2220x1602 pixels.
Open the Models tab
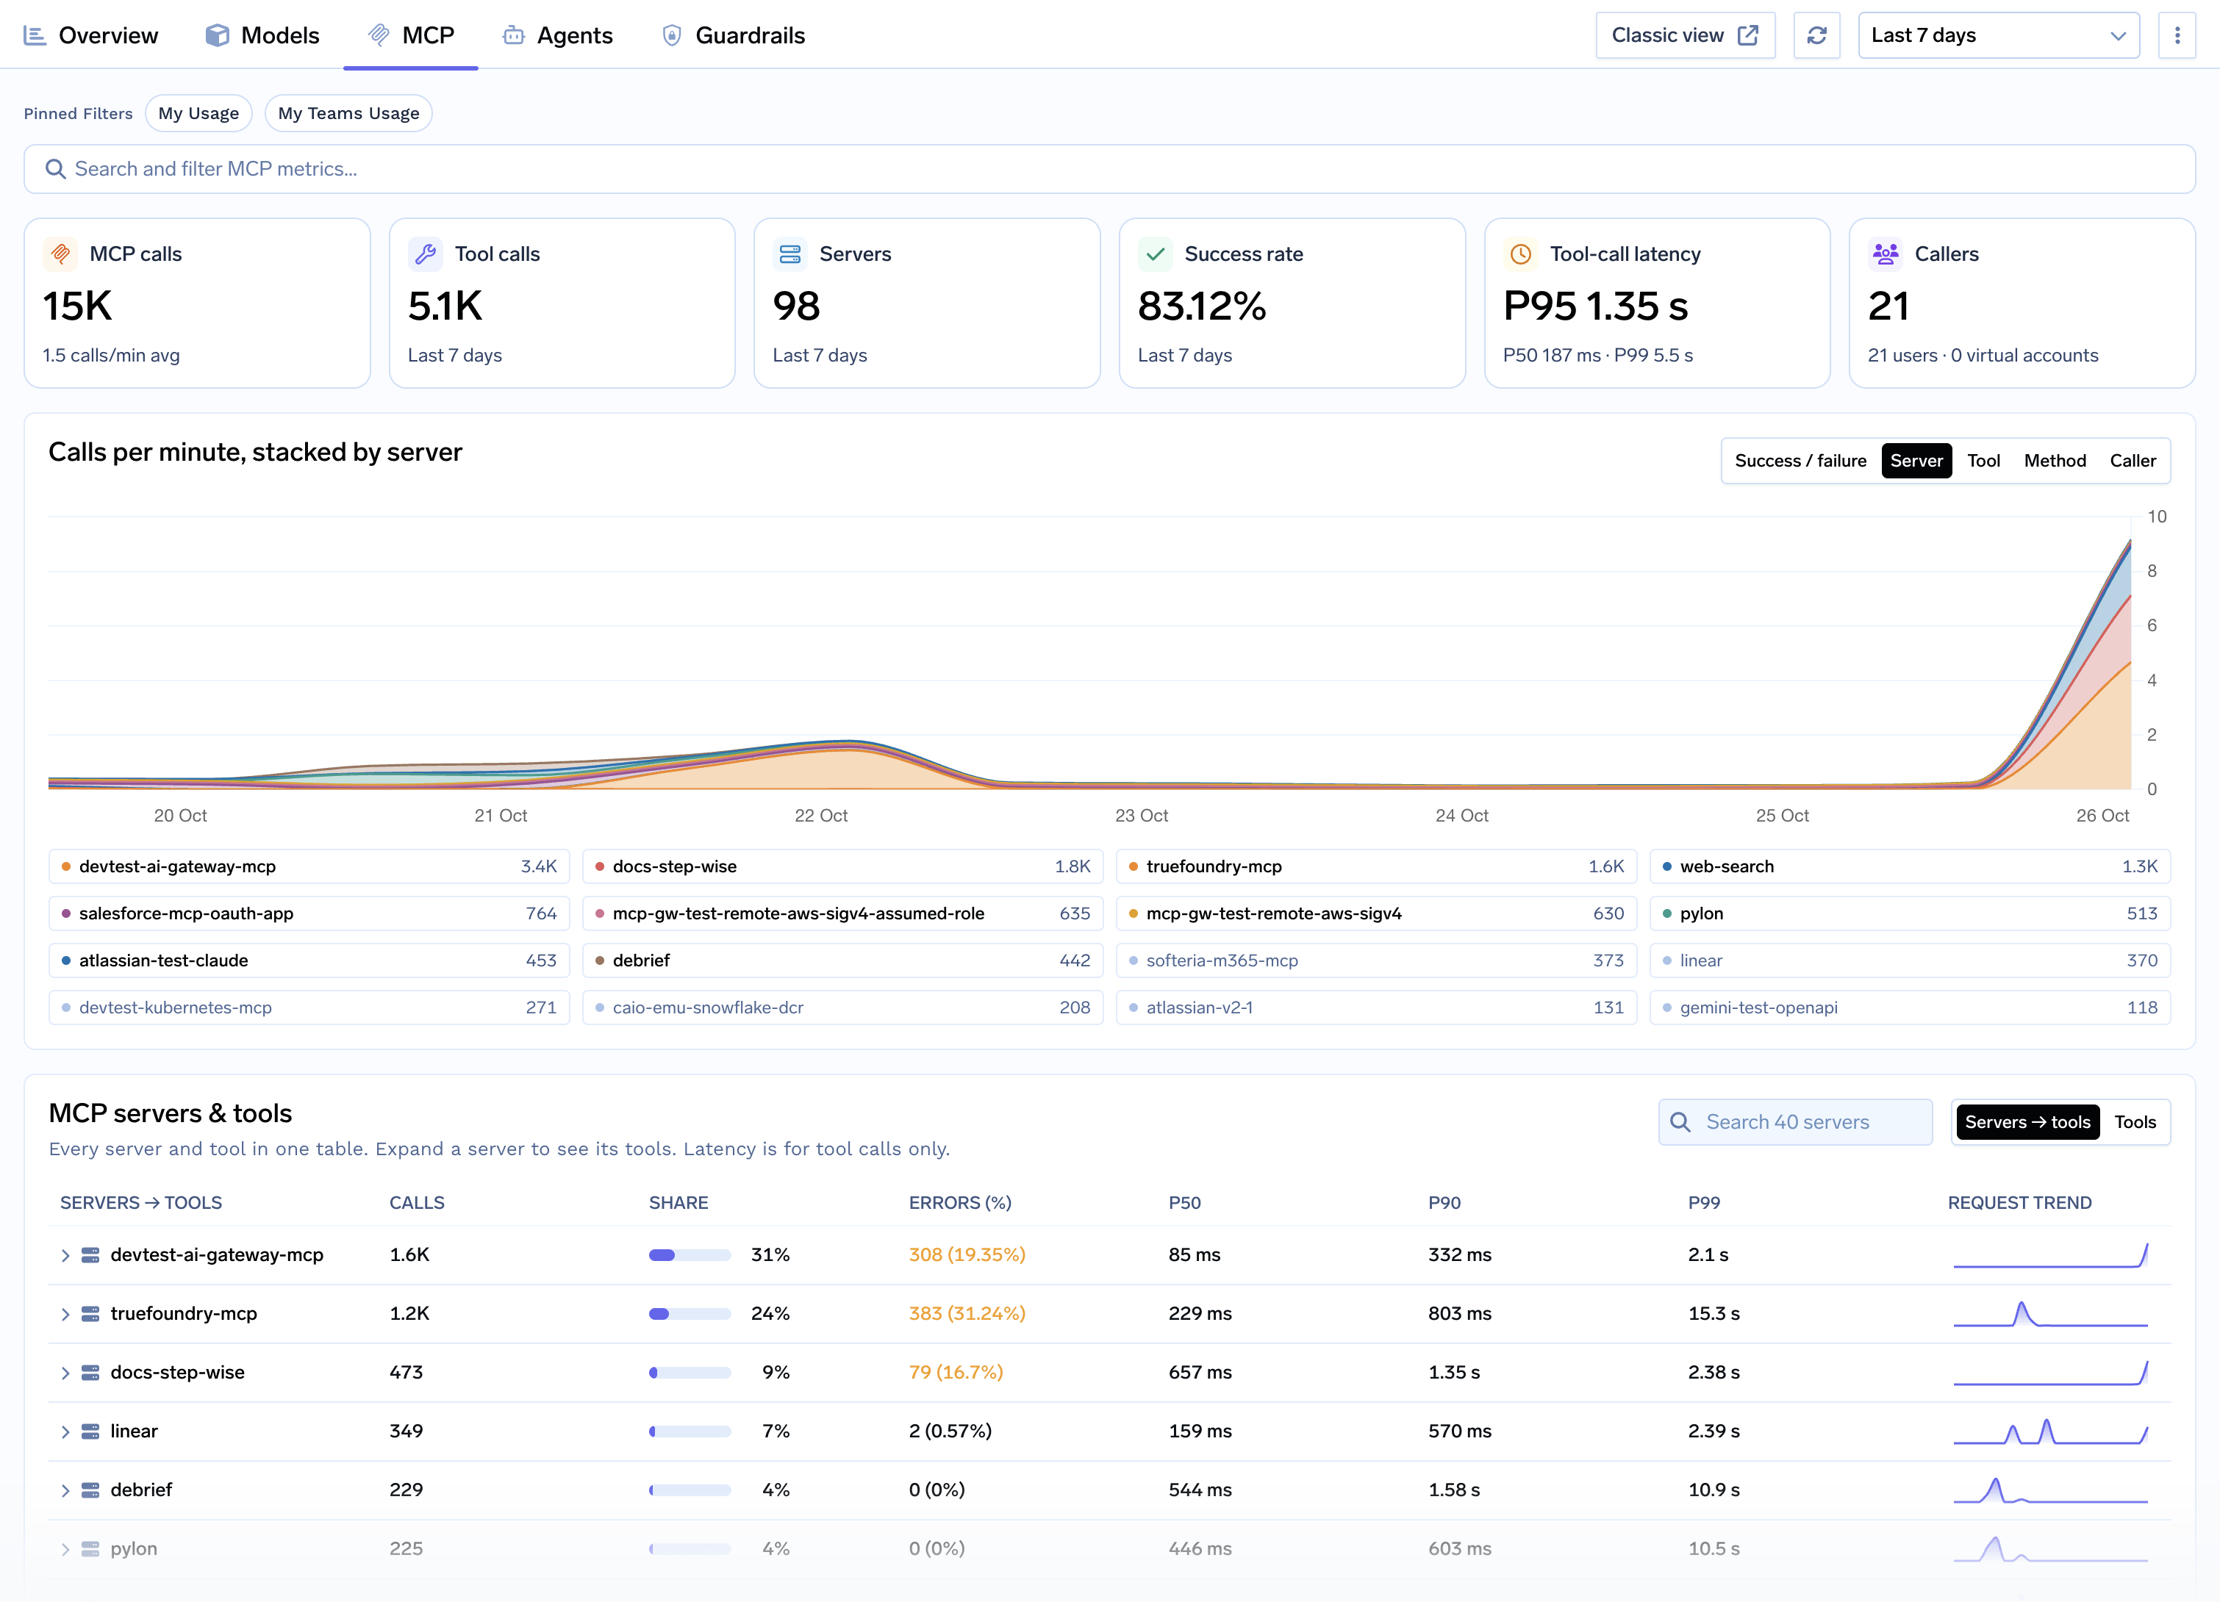[x=262, y=35]
